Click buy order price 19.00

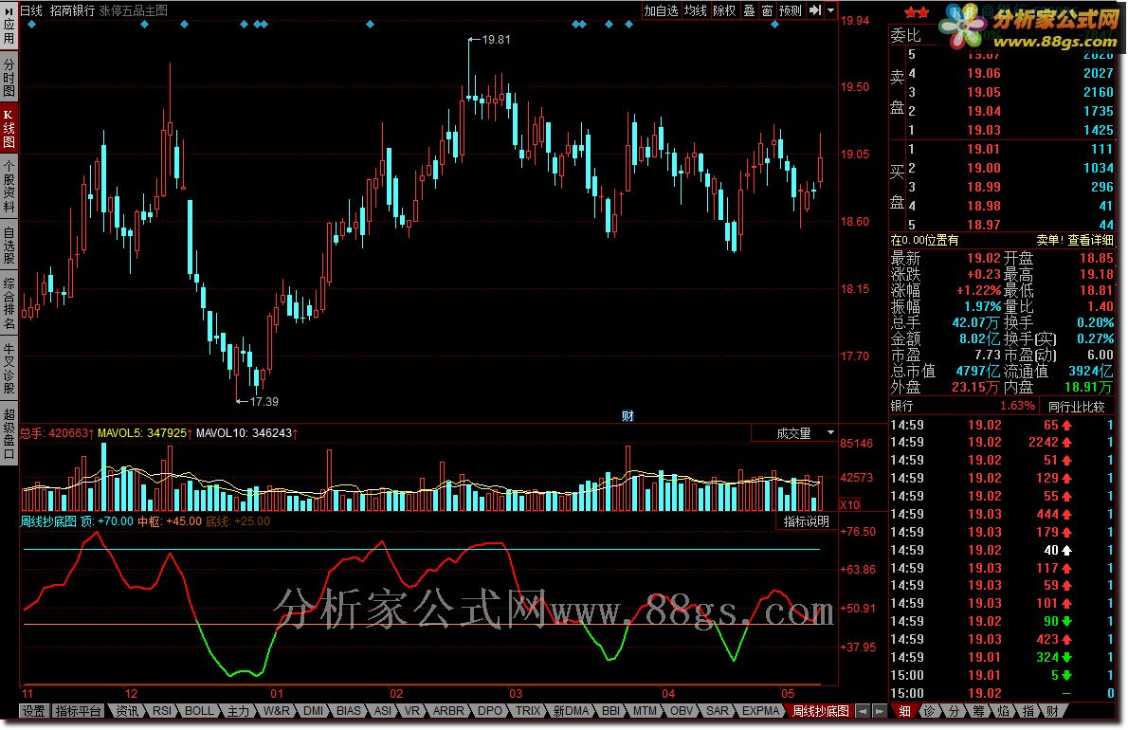click(x=983, y=168)
